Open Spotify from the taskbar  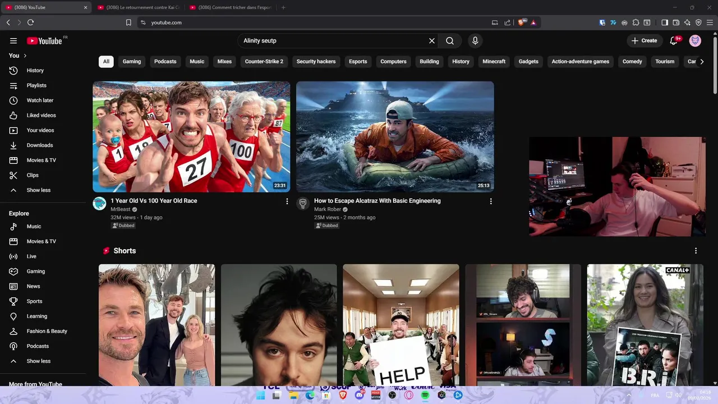coord(425,395)
